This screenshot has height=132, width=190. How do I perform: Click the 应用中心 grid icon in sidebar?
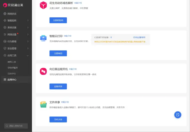[5, 79]
